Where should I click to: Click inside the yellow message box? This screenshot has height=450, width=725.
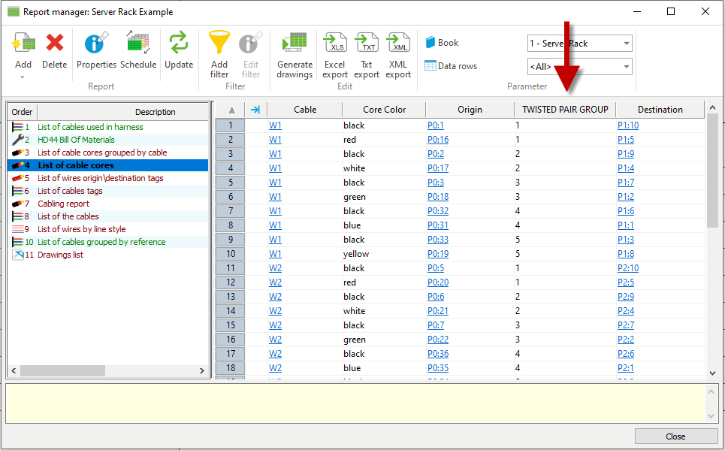[x=356, y=403]
